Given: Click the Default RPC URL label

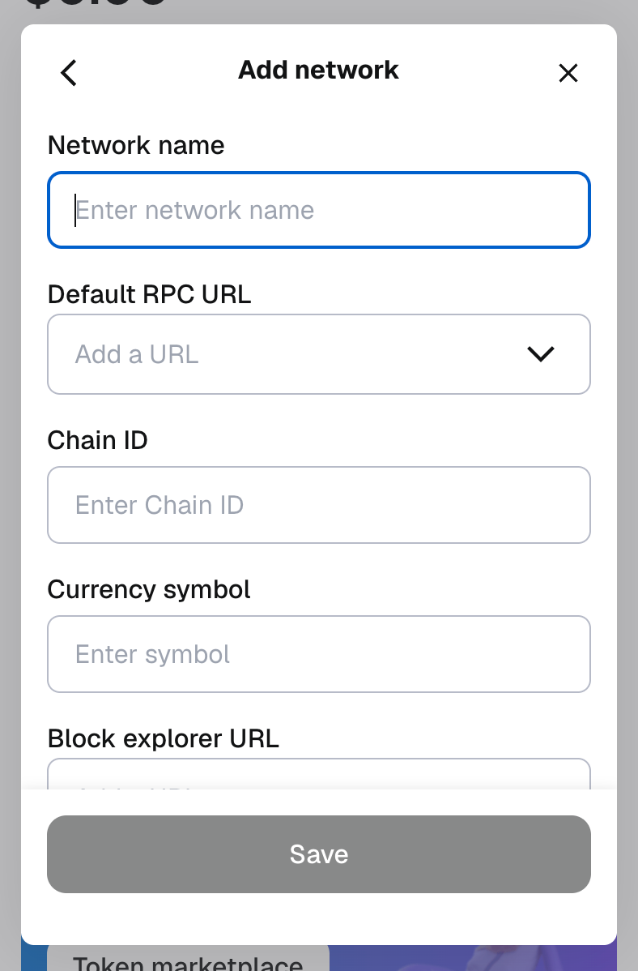Looking at the screenshot, I should click(149, 294).
